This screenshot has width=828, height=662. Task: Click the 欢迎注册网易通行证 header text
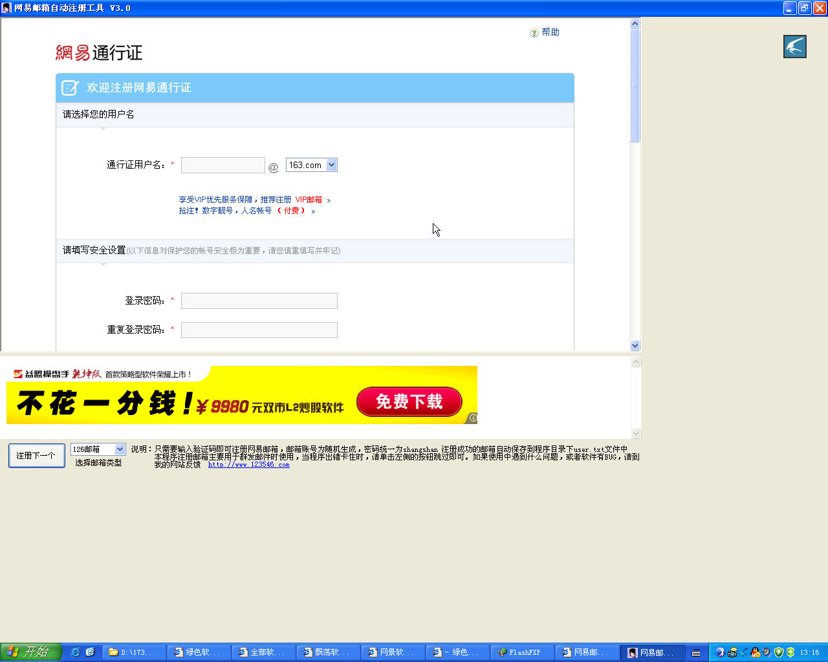pos(139,88)
